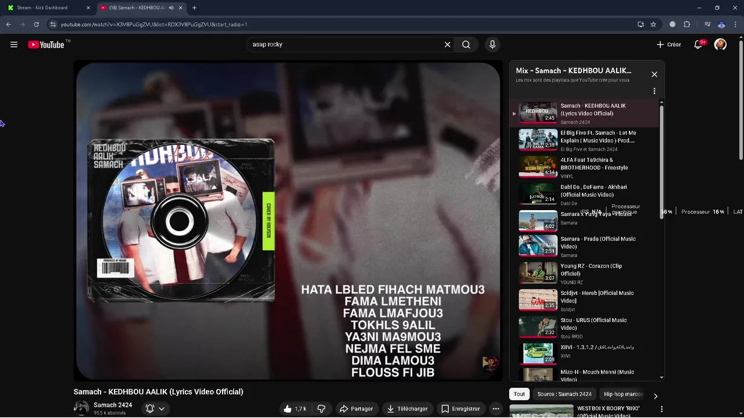Bookmark this page with the star
Viewport: 744px width, 418px height.
(x=653, y=24)
